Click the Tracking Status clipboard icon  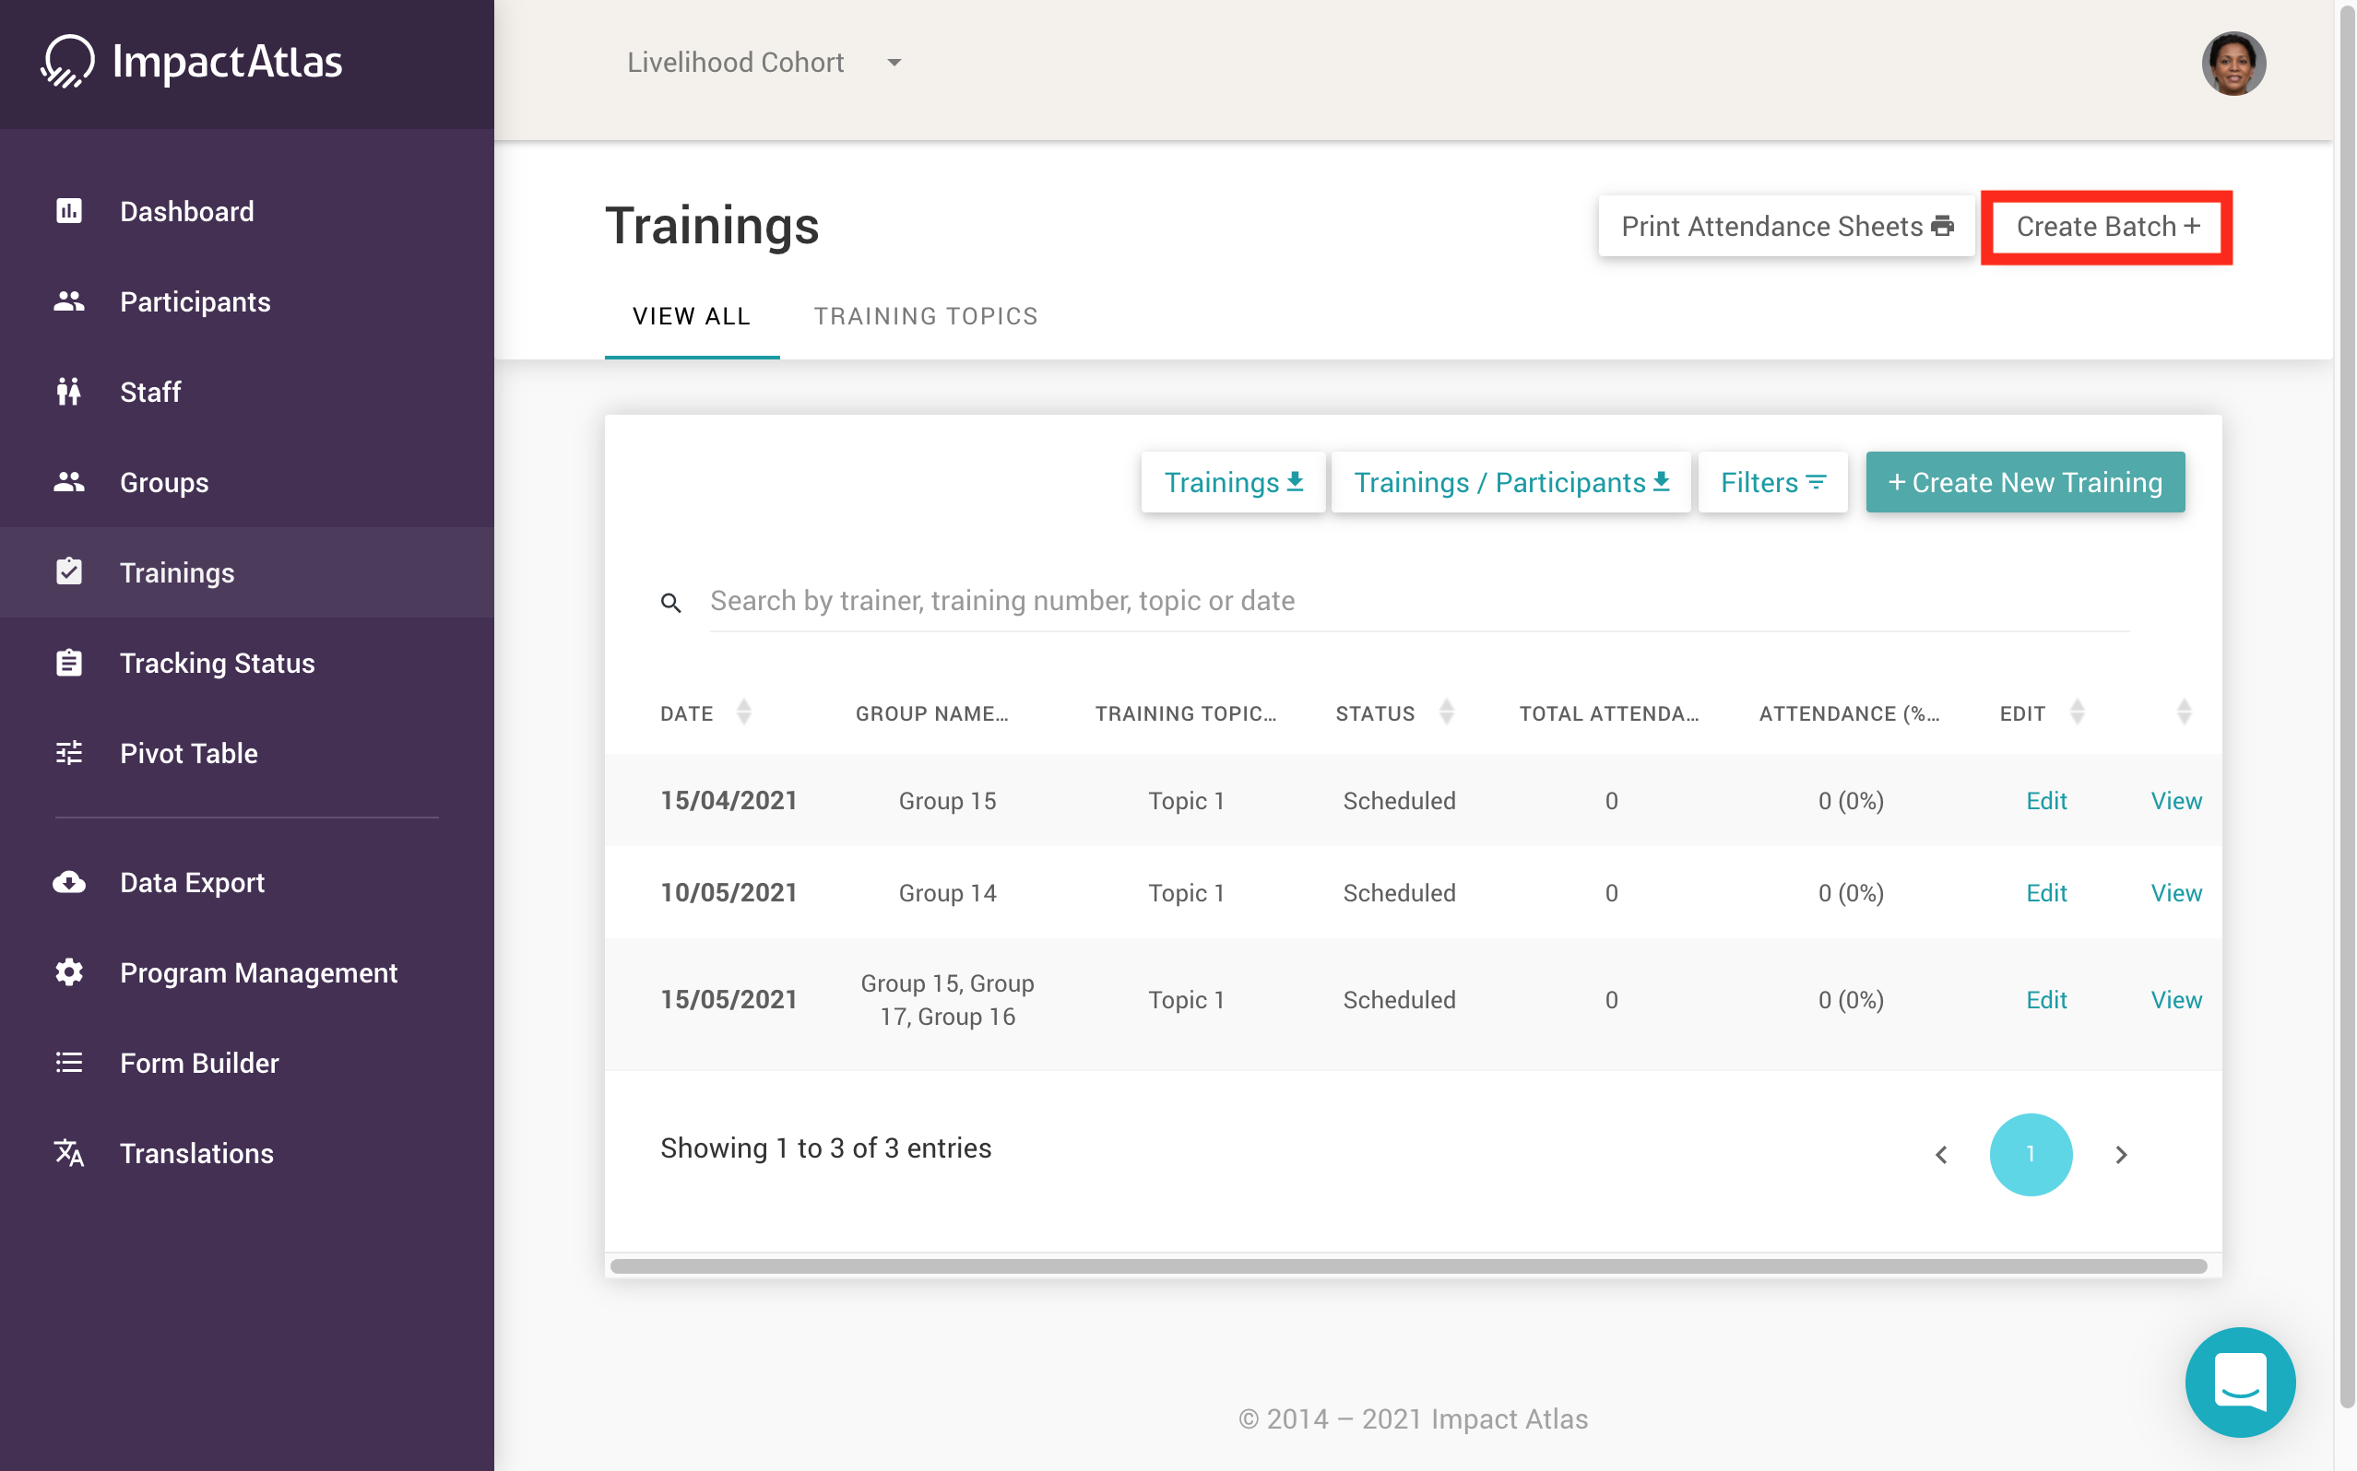pyautogui.click(x=69, y=663)
